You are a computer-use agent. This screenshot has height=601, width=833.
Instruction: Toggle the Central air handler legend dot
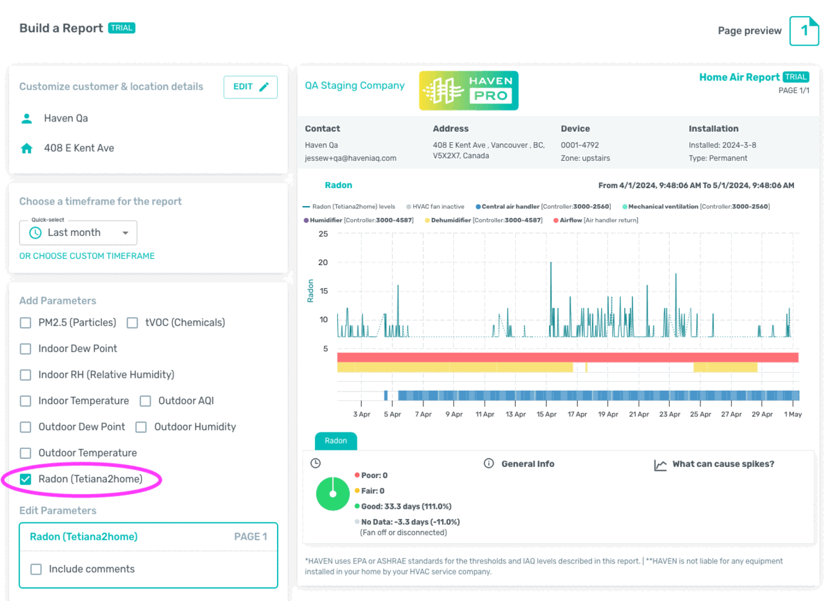[478, 207]
